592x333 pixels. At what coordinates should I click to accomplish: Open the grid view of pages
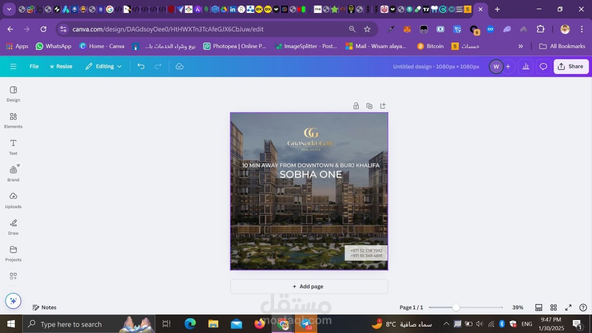pyautogui.click(x=554, y=308)
